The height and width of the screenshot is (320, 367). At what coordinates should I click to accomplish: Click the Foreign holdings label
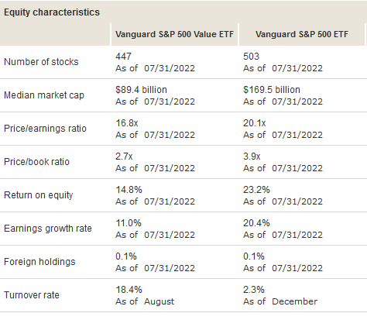[39, 262]
